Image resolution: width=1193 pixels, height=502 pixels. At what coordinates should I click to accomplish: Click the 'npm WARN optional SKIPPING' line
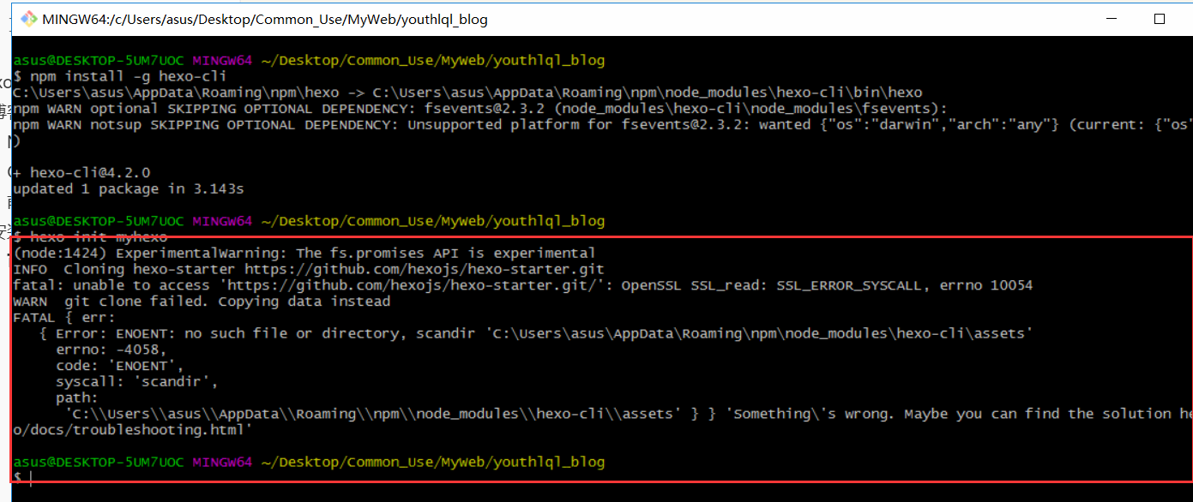pyautogui.click(x=480, y=109)
